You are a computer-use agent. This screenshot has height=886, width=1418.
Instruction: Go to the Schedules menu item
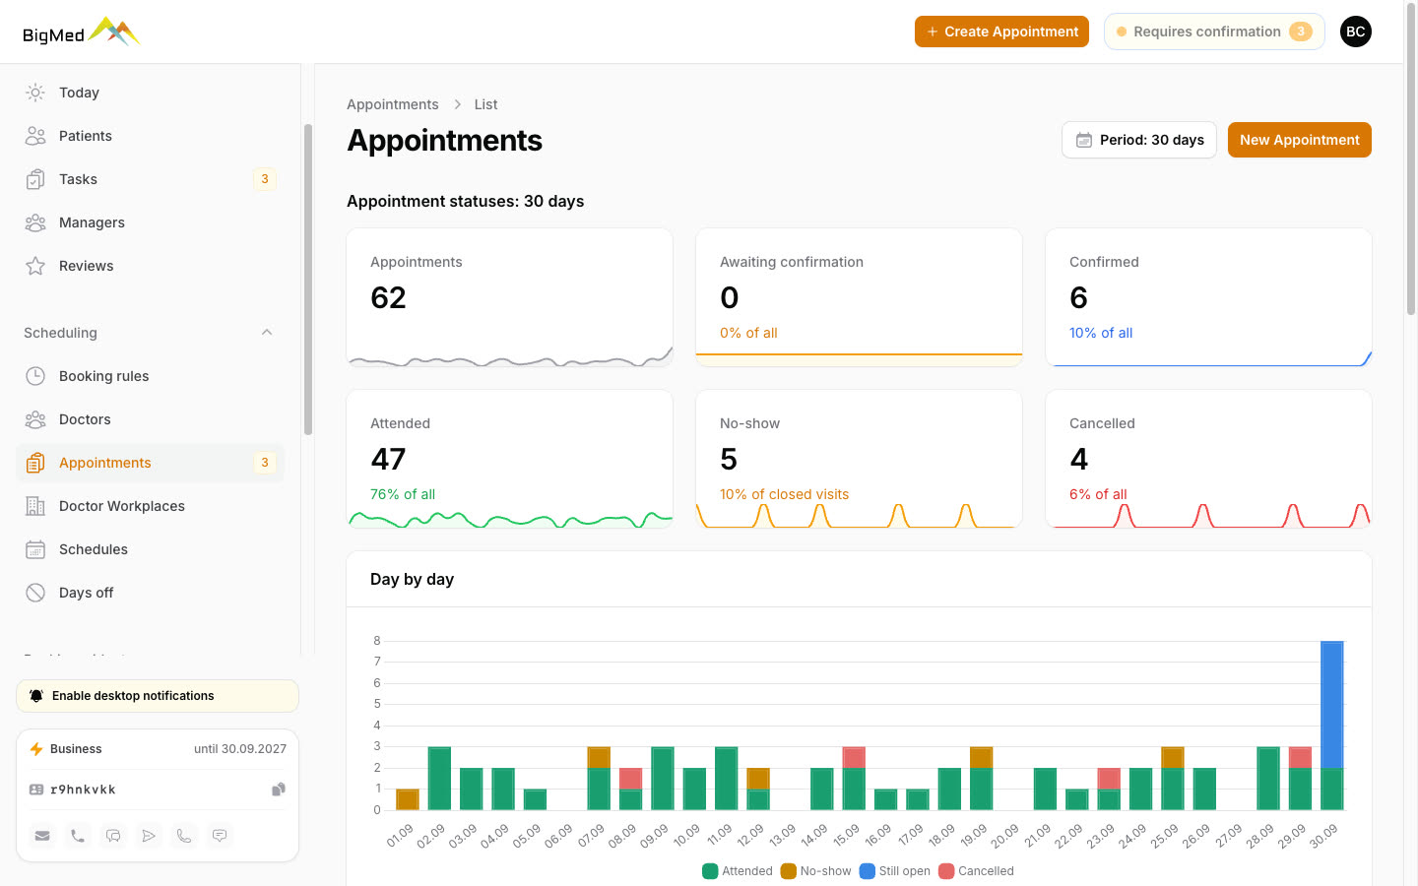tap(150, 549)
